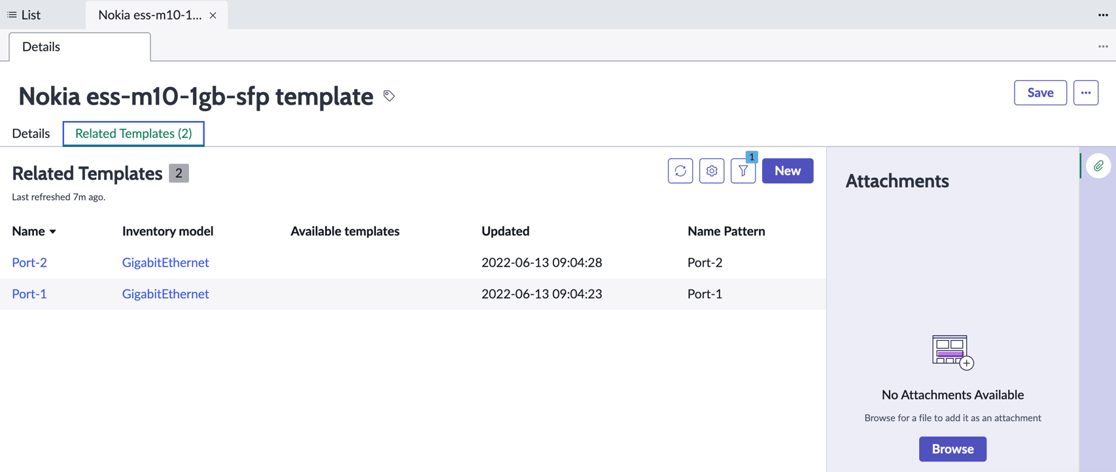Viewport: 1116px width, 472px height.
Task: Click the Port-1 name pattern cell
Action: [705, 294]
